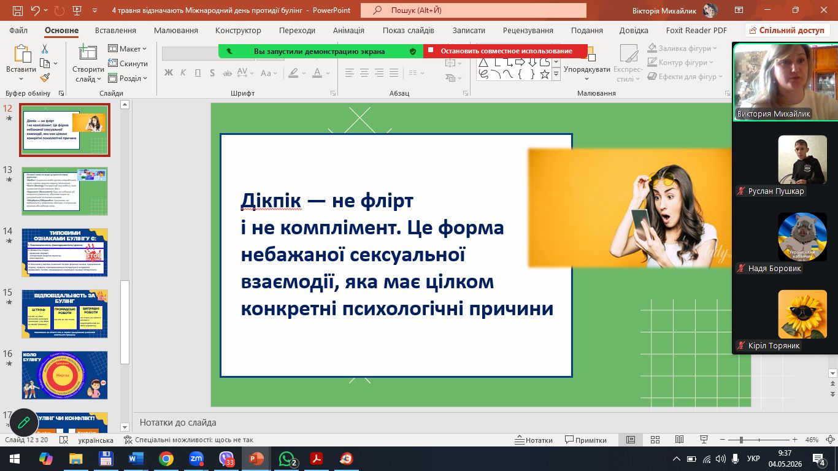The height and width of the screenshot is (471, 838).
Task: Switch to the Рецензування tab
Action: (528, 31)
